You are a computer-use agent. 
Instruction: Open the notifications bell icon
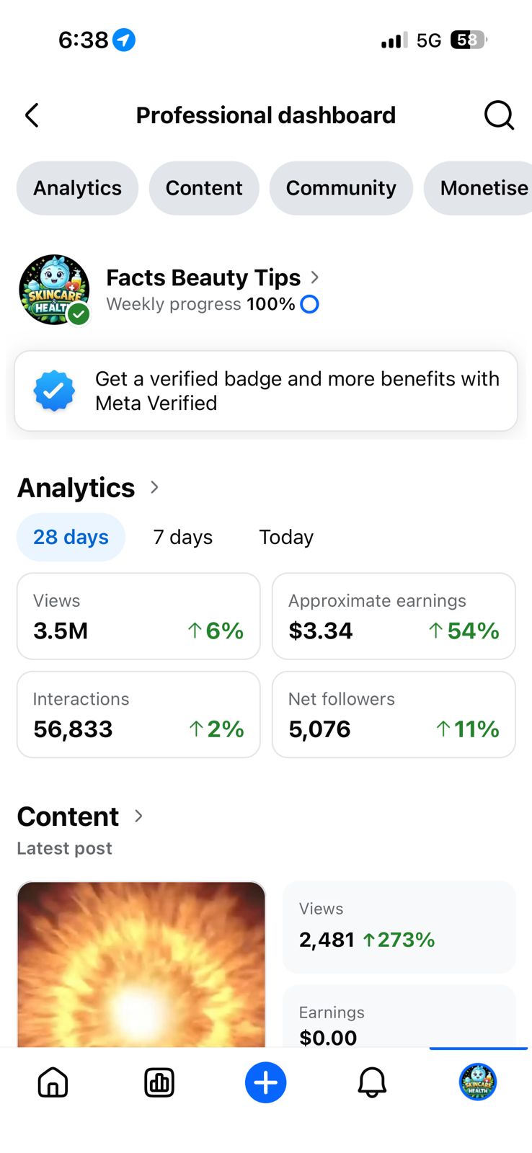(372, 1082)
